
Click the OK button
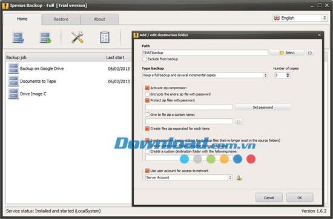point(300,198)
